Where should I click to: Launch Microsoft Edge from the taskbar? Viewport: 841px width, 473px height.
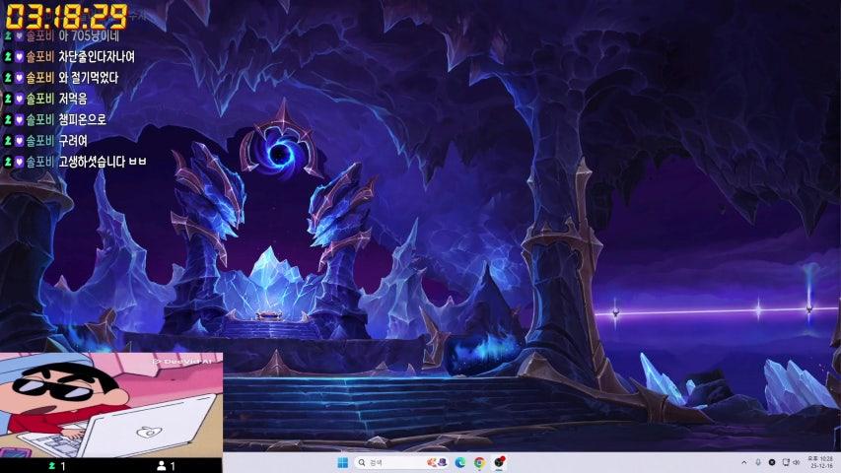pyautogui.click(x=459, y=462)
